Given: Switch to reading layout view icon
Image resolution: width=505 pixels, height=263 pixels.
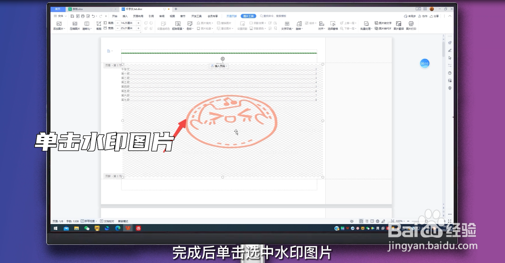Looking at the screenshot, I should coord(372,221).
